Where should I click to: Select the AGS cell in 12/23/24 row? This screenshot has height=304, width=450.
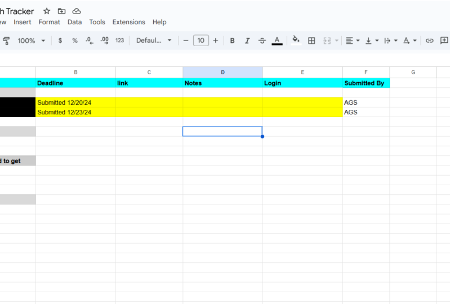366,112
